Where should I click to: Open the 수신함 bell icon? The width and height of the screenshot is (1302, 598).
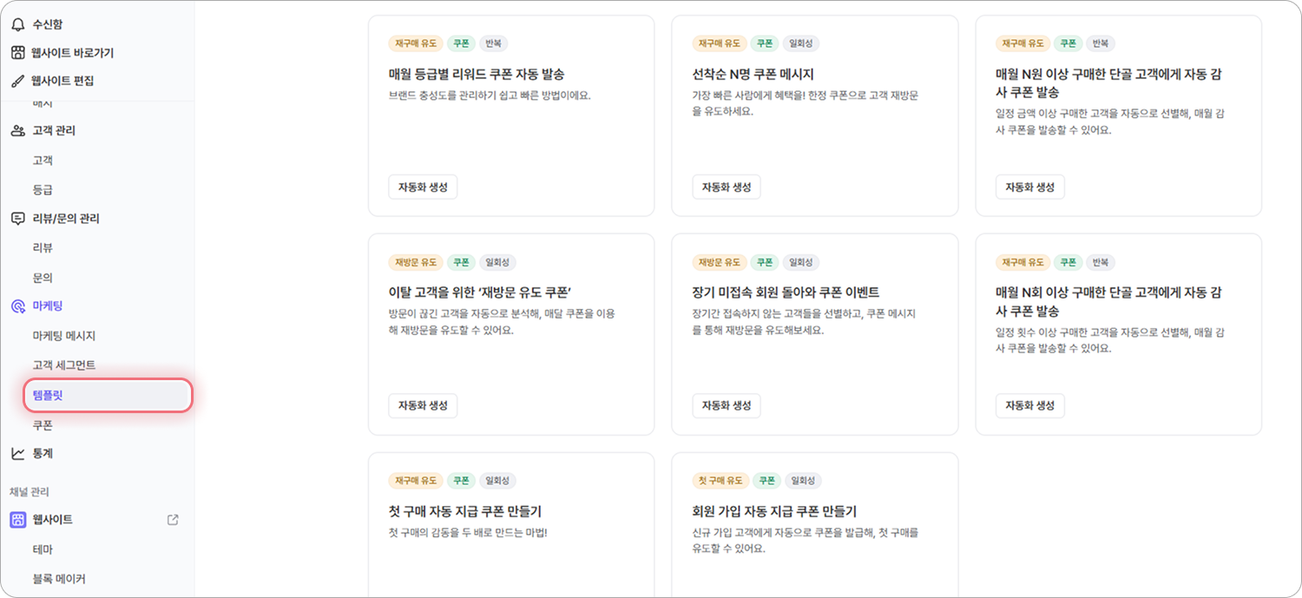(17, 24)
